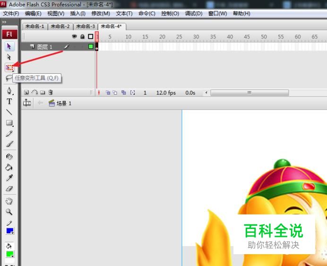The width and height of the screenshot is (327, 266).
Task: Insert a new layer in timeline
Action: [26, 92]
